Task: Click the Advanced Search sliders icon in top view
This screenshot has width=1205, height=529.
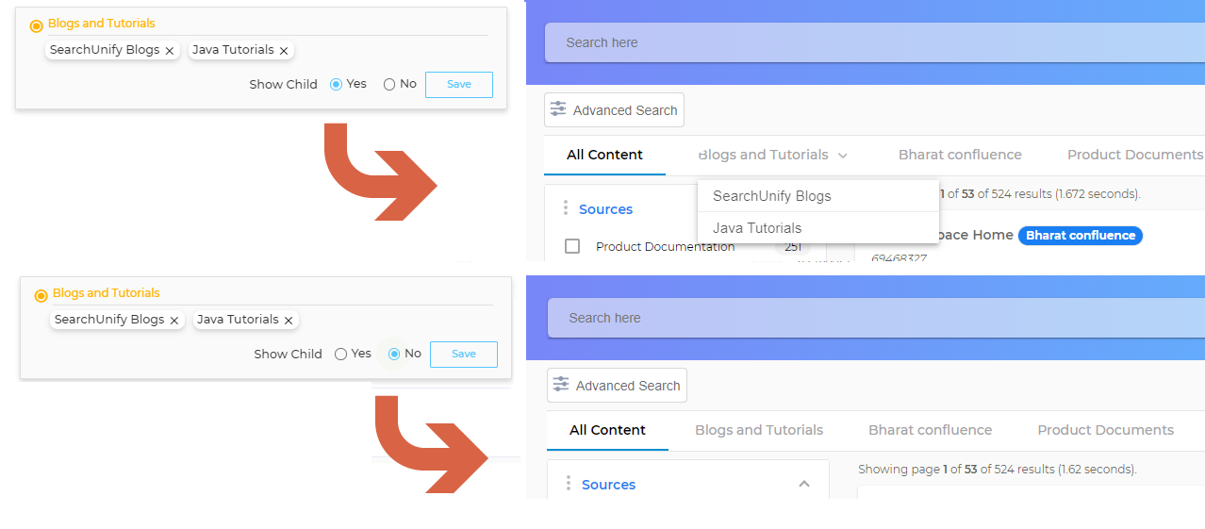Action: tap(558, 109)
